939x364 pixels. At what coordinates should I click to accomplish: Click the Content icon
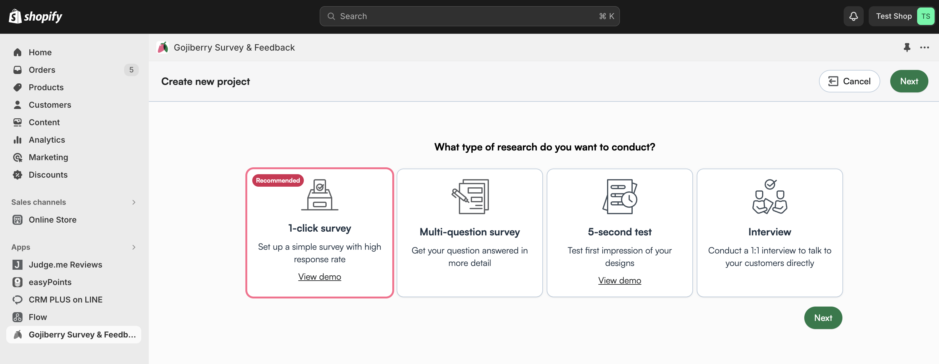(18, 122)
